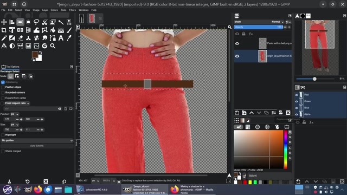This screenshot has height=195, width=347.
Task: Select the Free Select lasso tool
Action: pos(36,22)
